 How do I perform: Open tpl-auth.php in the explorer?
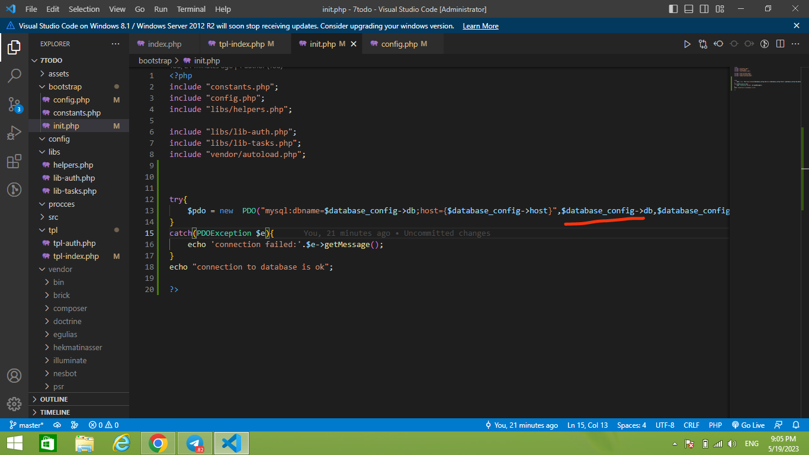[79, 243]
